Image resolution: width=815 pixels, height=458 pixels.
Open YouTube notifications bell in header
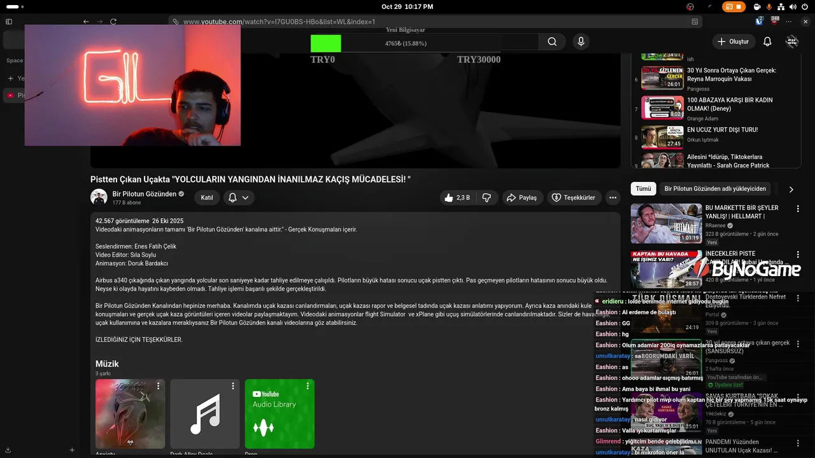tap(767, 41)
